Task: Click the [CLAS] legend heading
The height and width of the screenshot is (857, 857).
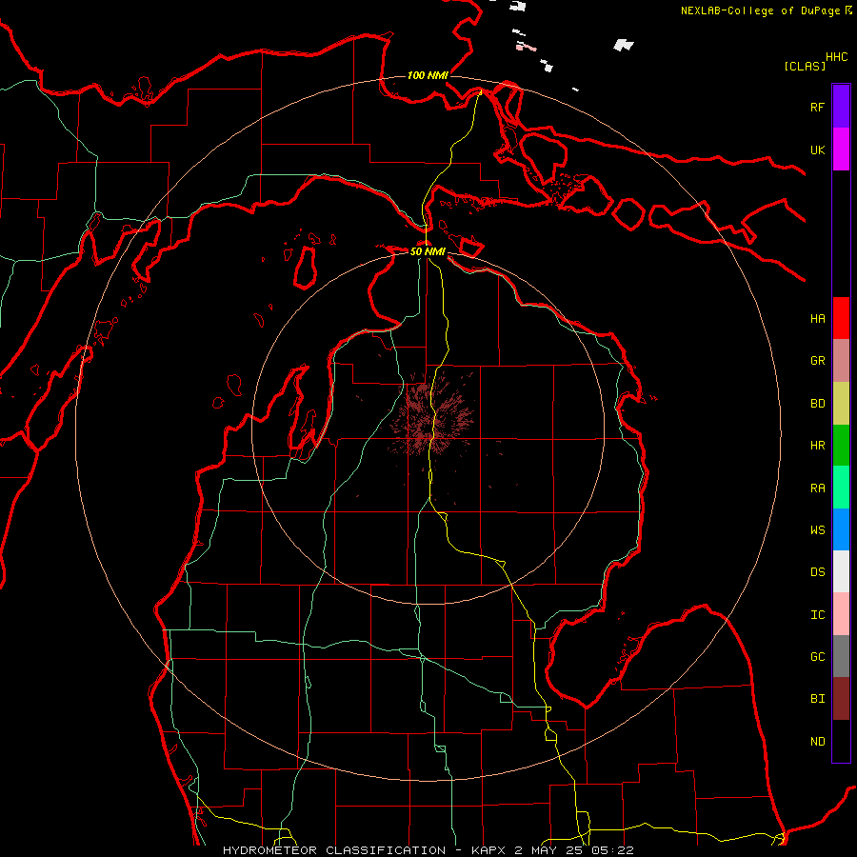Action: [x=805, y=67]
